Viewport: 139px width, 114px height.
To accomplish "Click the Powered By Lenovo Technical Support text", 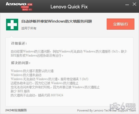I will (106, 110).
